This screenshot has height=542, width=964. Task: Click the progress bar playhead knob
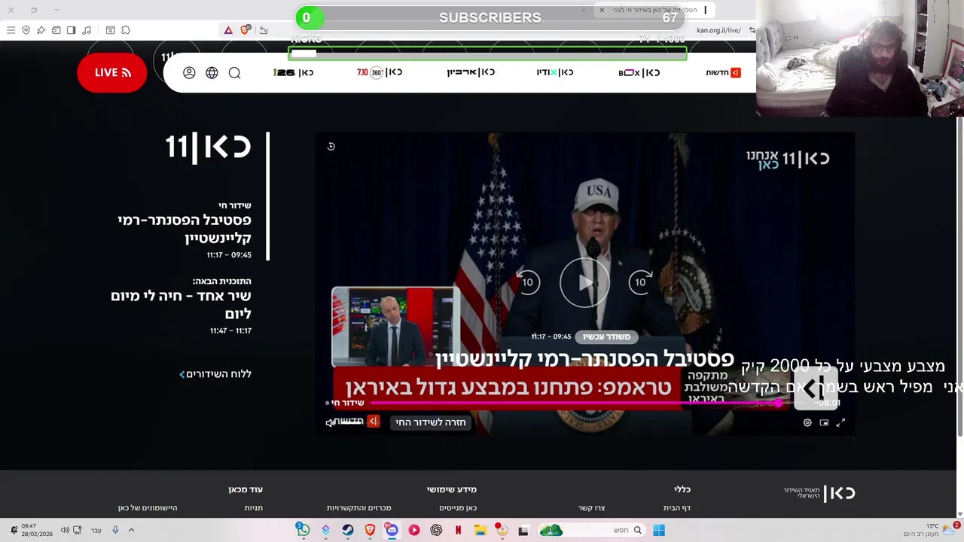tap(779, 403)
